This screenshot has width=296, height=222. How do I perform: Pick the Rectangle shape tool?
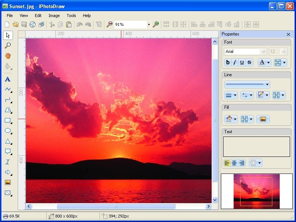click(x=8, y=120)
